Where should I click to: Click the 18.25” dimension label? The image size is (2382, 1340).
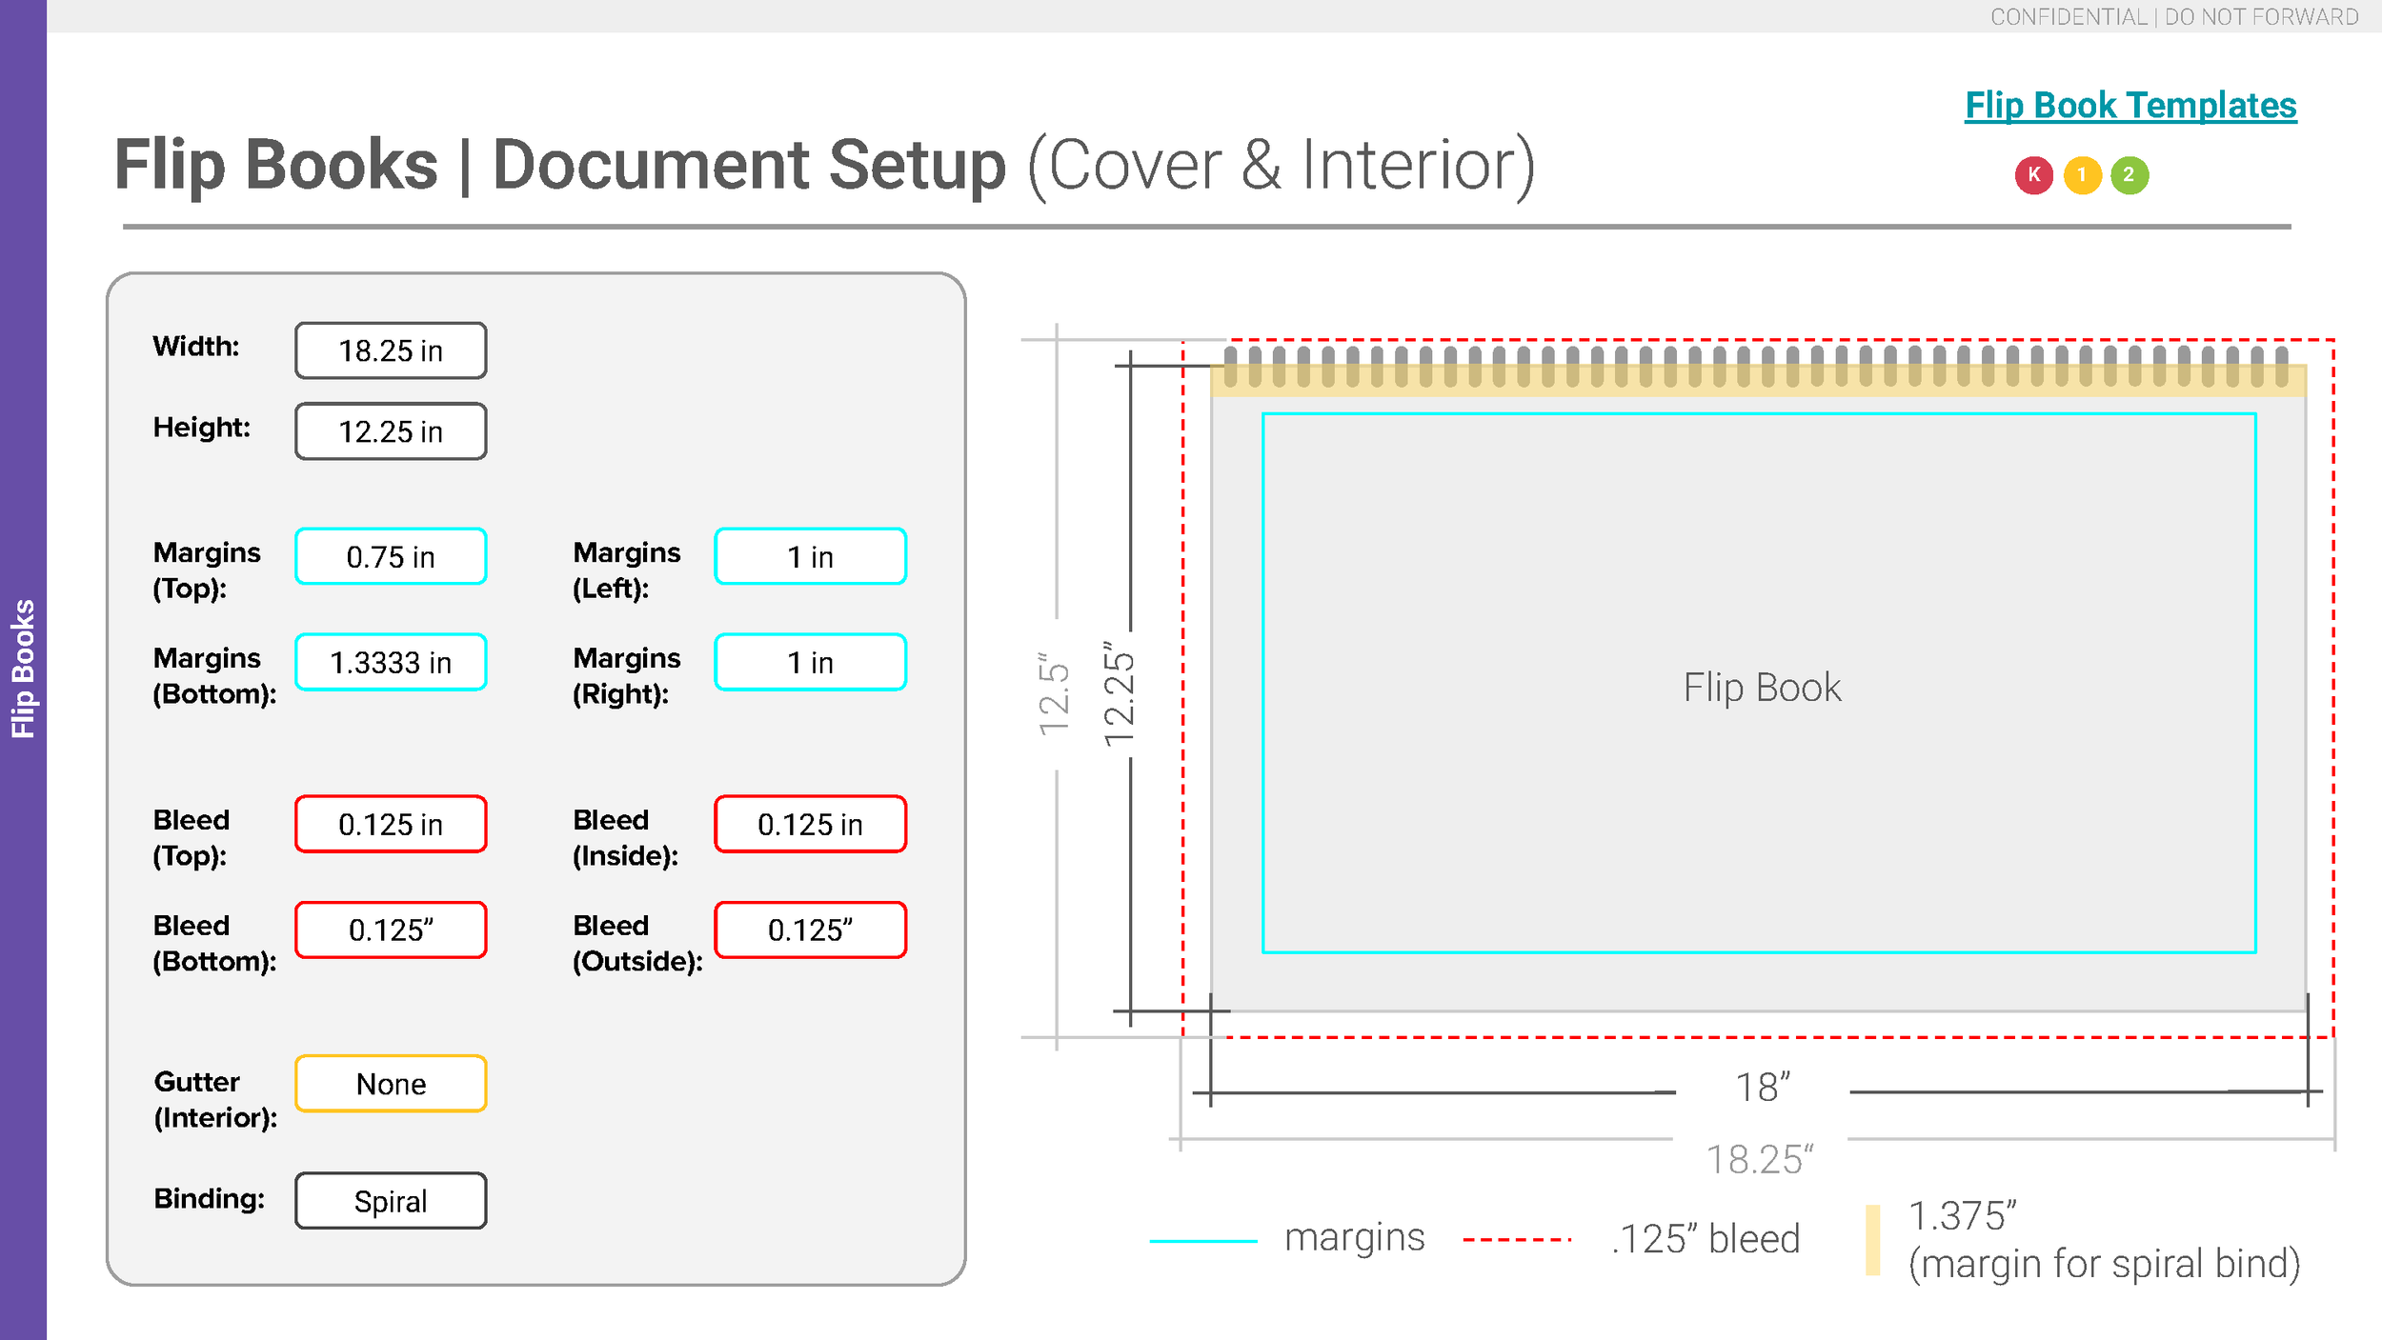click(1760, 1160)
